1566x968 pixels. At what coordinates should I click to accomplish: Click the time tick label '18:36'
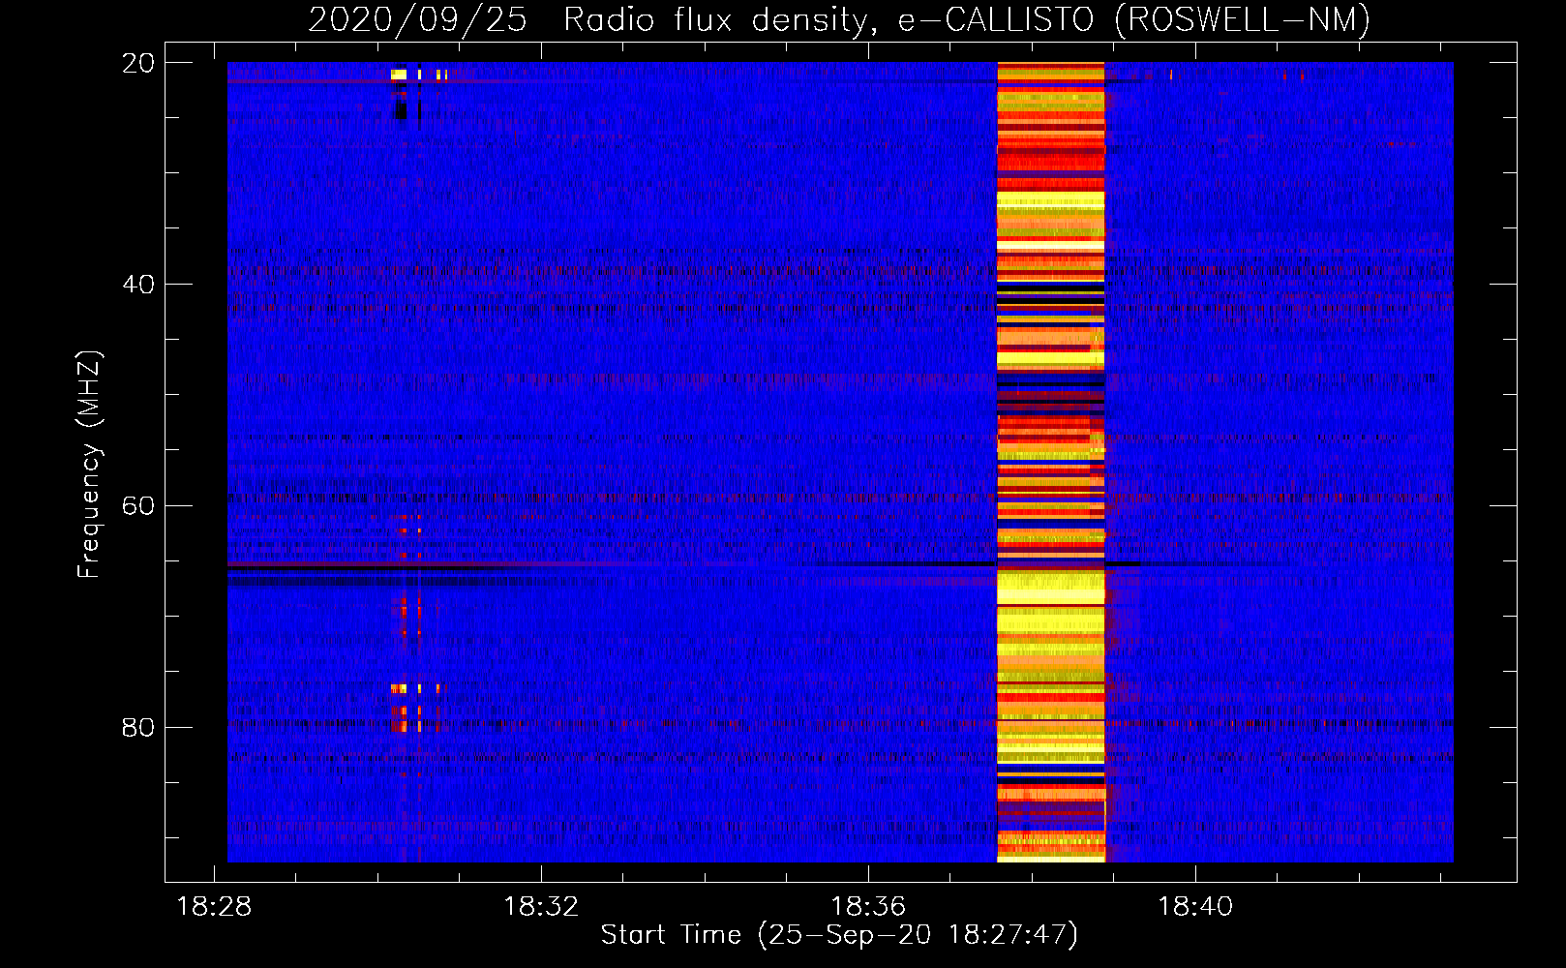click(868, 906)
